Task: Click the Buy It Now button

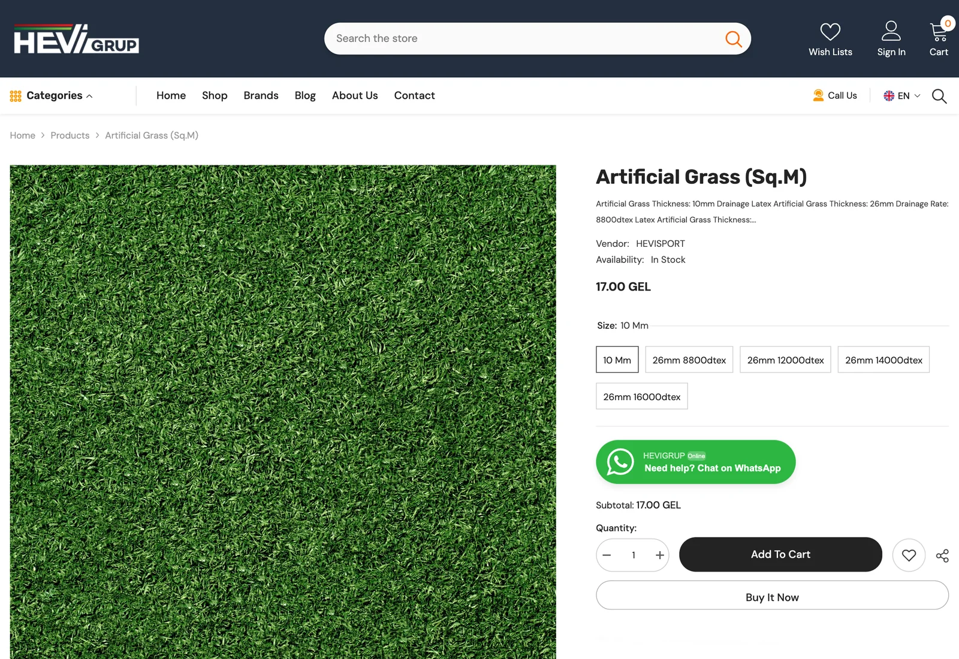Action: 772,595
